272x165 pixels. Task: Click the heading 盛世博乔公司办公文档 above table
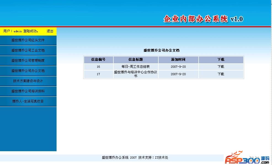(x=161, y=50)
